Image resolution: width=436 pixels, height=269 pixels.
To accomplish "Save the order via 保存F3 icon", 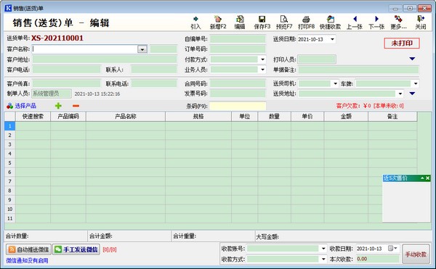I will tap(262, 22).
